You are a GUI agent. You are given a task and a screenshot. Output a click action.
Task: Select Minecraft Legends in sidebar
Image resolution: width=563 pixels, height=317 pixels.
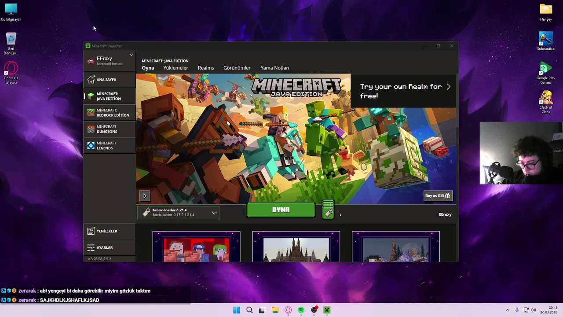[110, 145]
